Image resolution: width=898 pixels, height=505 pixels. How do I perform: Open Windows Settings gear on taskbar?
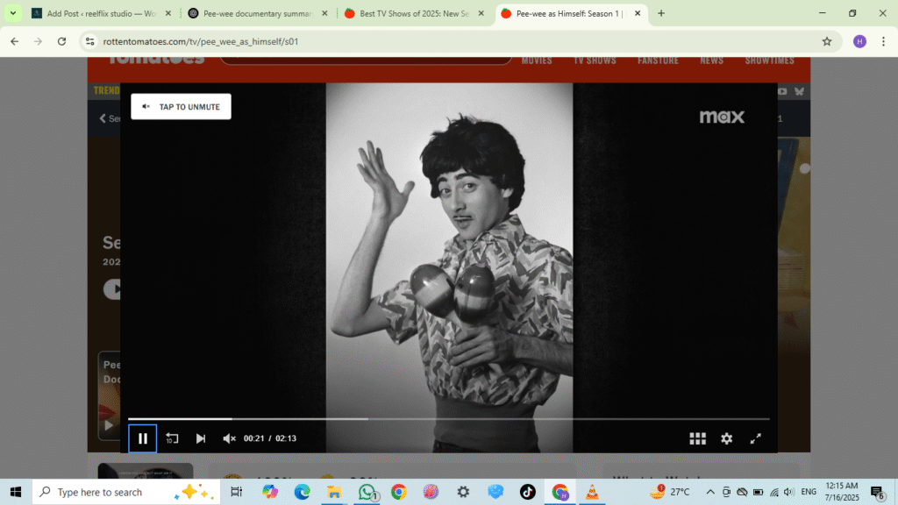pos(463,492)
